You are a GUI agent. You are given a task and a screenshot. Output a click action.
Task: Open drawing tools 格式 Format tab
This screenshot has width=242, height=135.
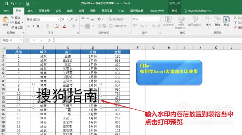click(174, 11)
